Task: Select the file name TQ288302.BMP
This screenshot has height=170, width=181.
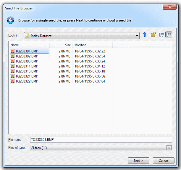Action: coord(27,56)
